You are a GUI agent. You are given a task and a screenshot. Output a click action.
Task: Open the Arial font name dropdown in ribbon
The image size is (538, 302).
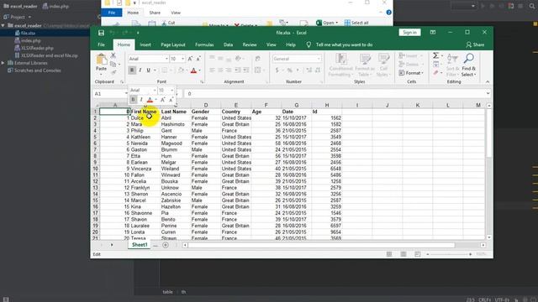[x=166, y=59]
